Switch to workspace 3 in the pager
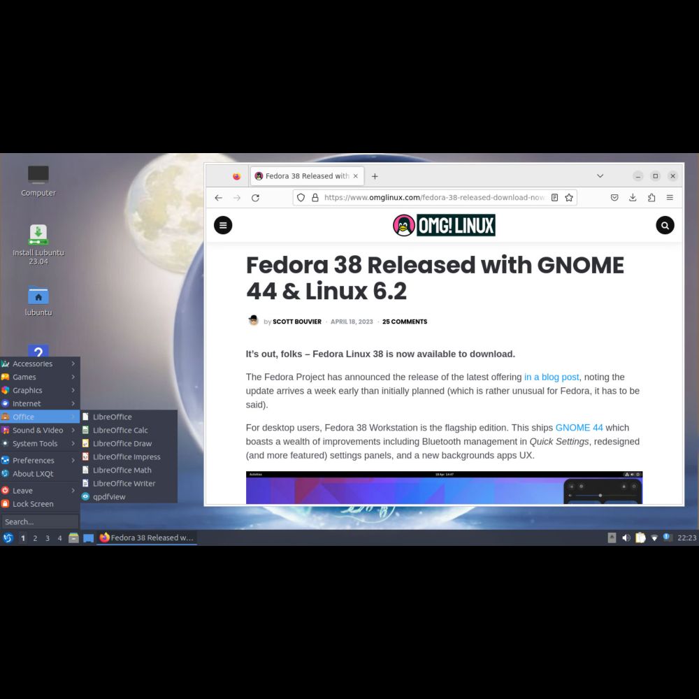This screenshot has height=699, width=699. [x=48, y=538]
